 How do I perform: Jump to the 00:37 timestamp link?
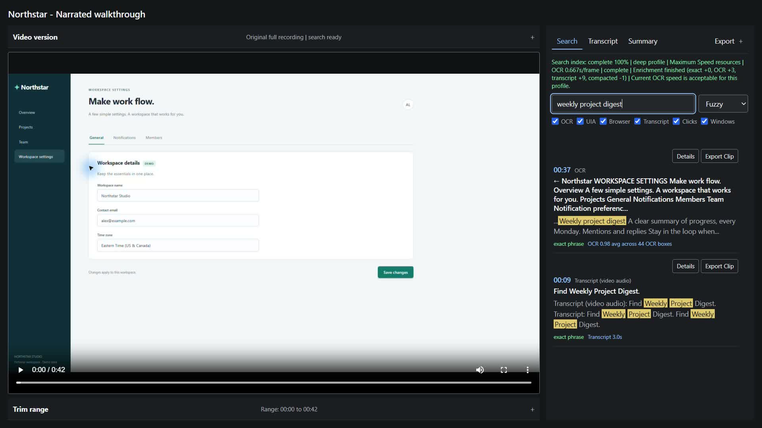pos(562,170)
